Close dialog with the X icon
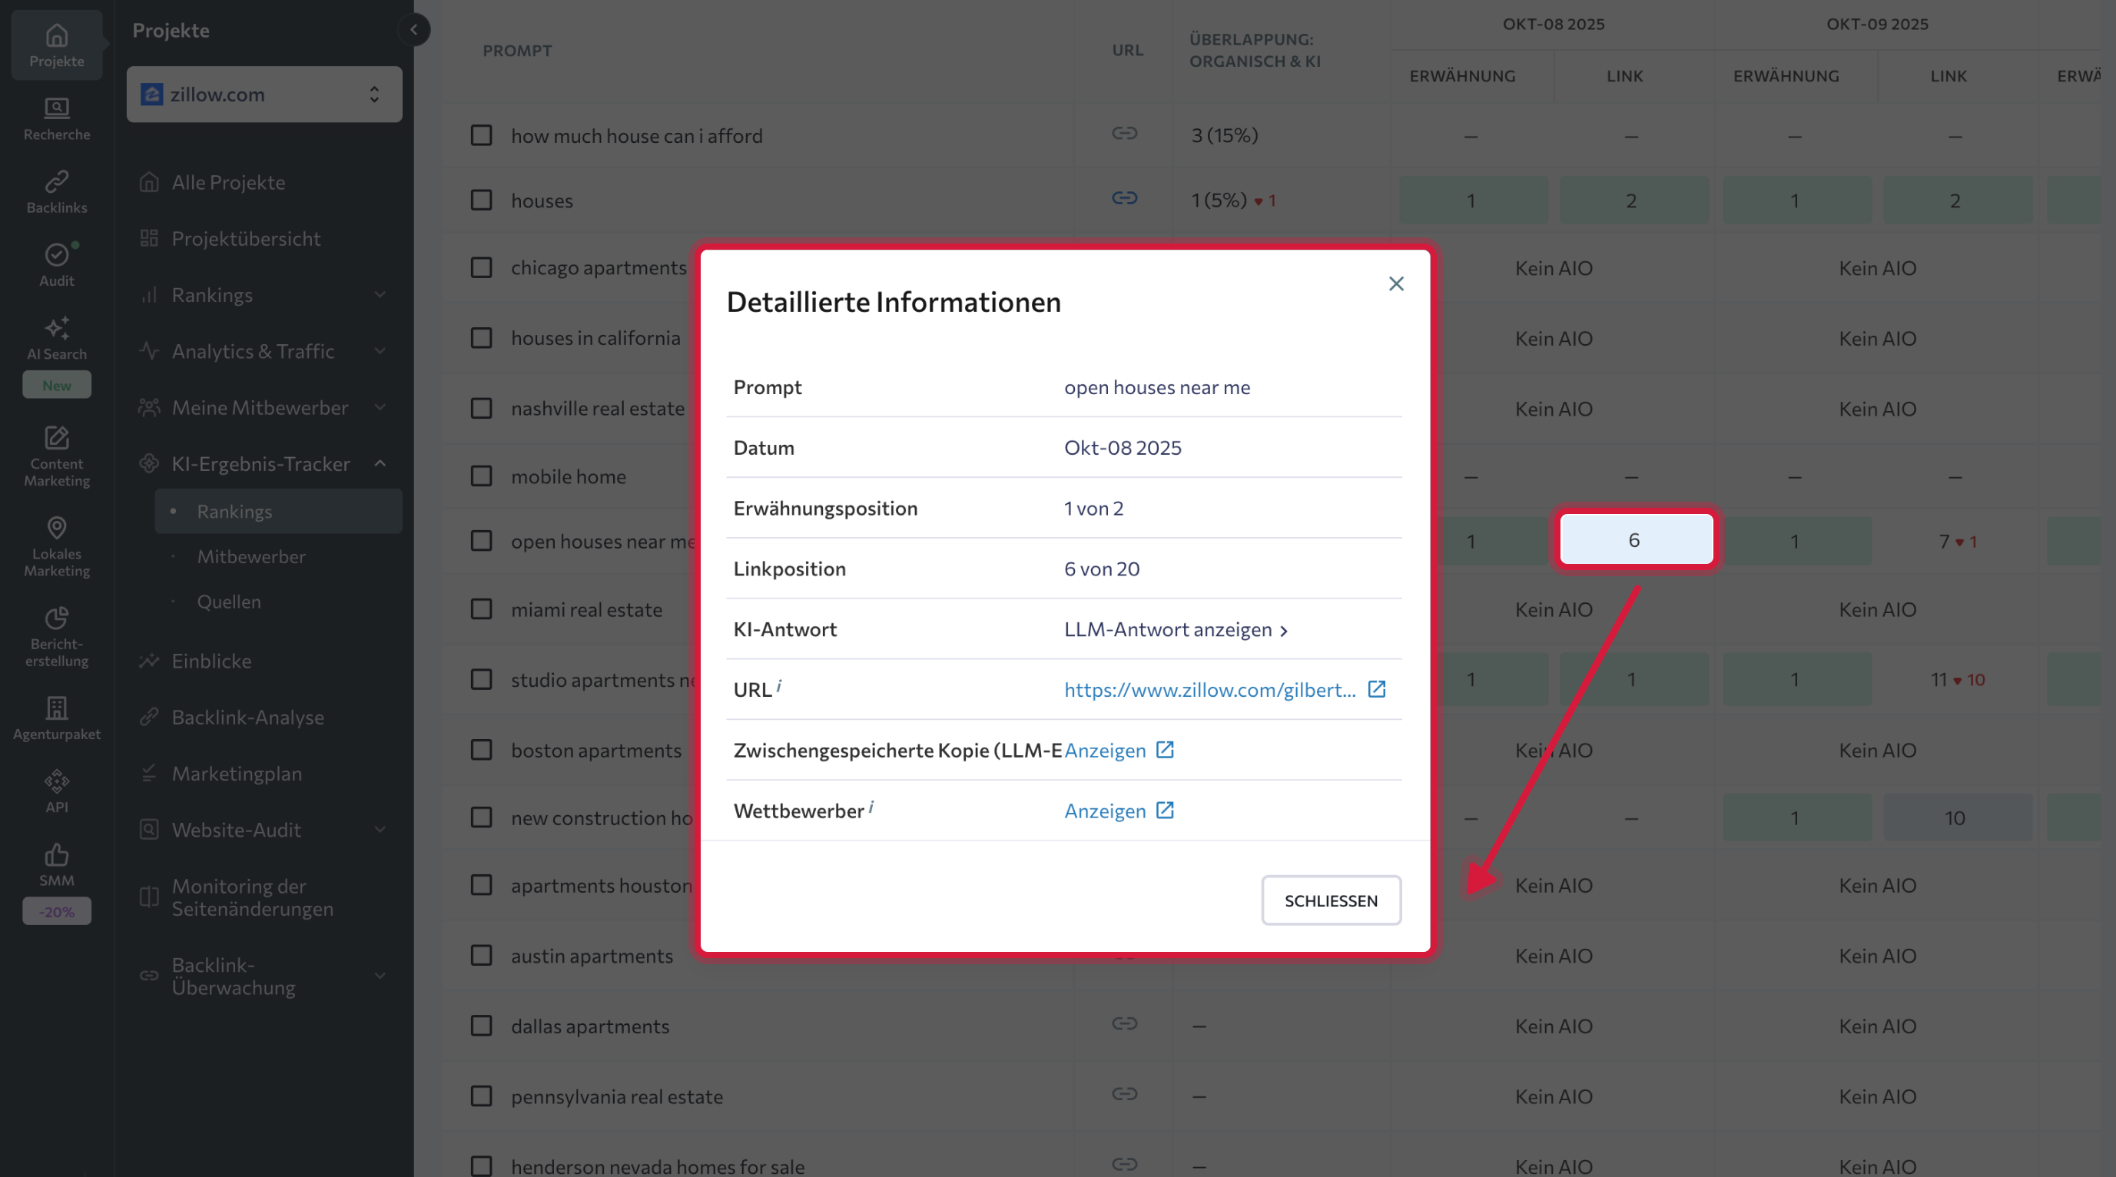The height and width of the screenshot is (1177, 2116). (1395, 284)
